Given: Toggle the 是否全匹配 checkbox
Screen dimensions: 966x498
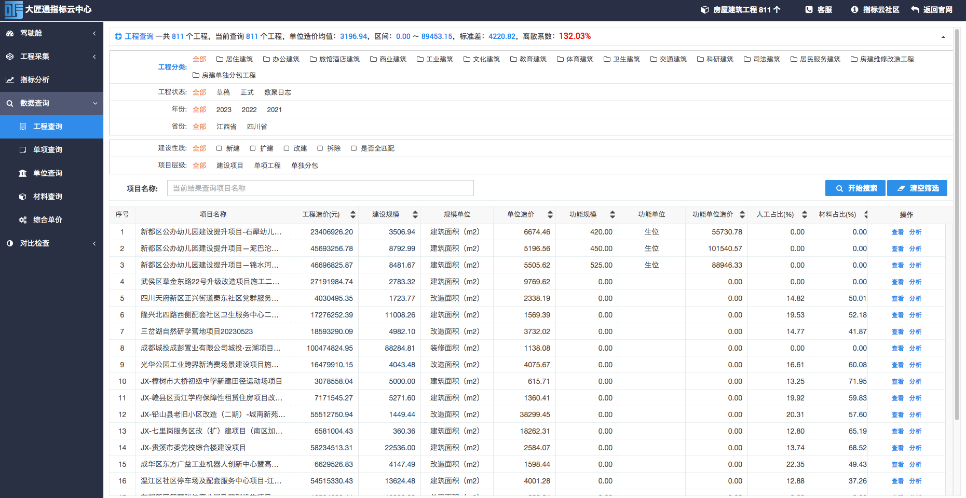Looking at the screenshot, I should point(354,148).
